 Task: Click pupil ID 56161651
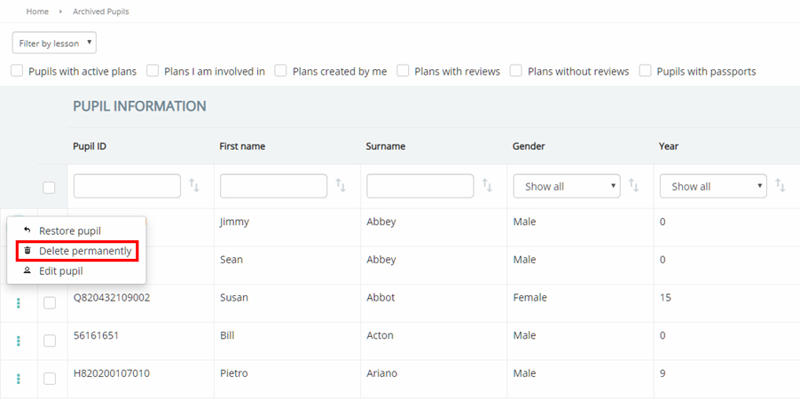[96, 335]
